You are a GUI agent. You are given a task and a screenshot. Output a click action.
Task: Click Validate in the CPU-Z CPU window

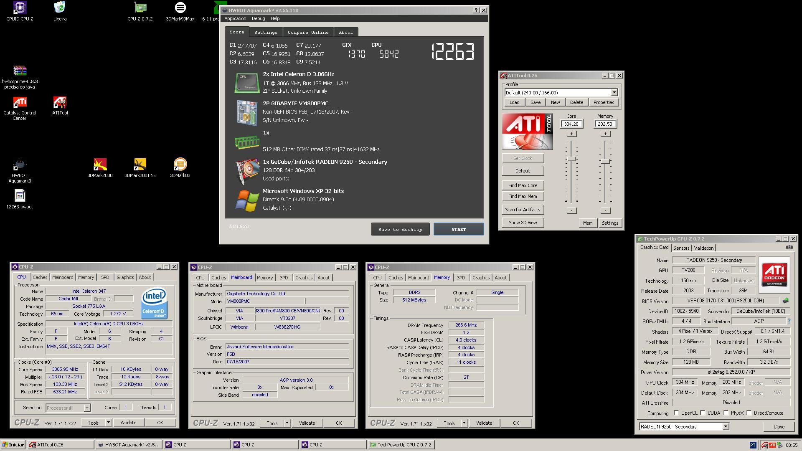pos(128,423)
